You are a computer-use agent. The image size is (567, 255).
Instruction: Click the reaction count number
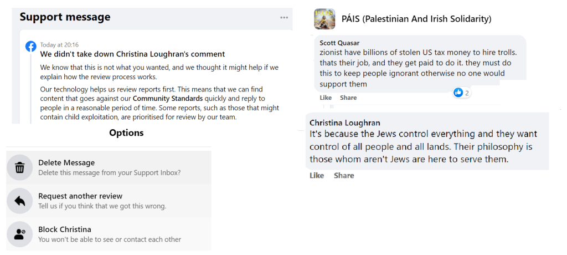467,93
